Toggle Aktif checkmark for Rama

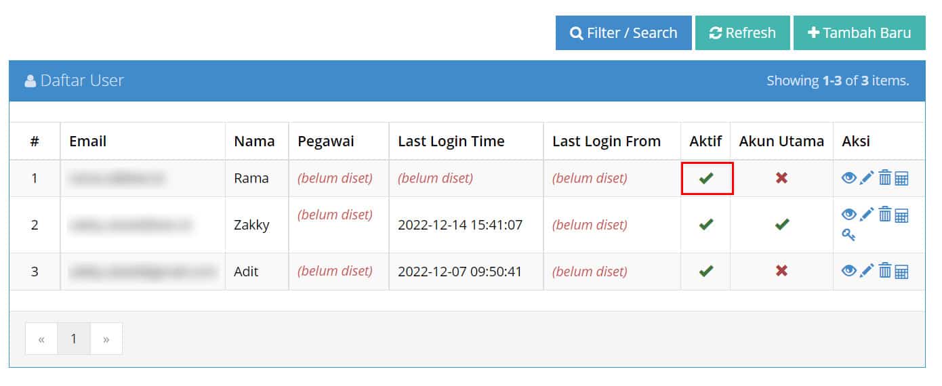(x=706, y=178)
